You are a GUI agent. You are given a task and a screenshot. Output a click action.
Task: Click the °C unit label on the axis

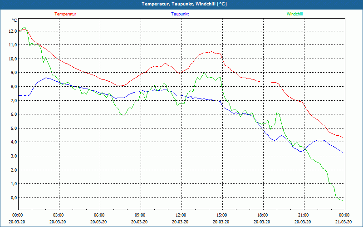pos(15,20)
